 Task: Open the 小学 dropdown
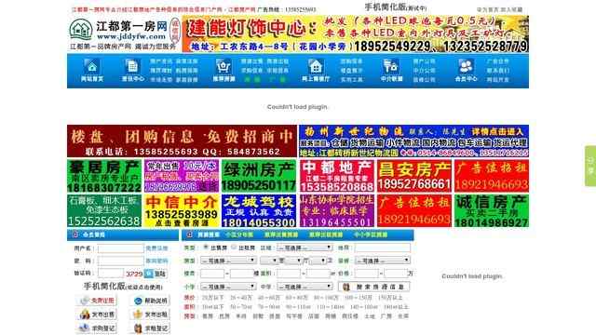click(x=228, y=287)
